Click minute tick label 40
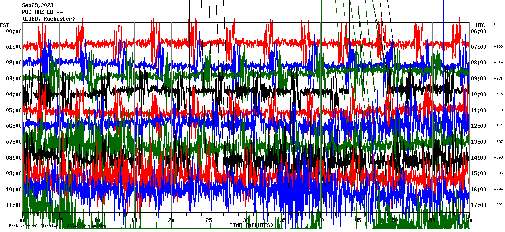 pos(320,220)
